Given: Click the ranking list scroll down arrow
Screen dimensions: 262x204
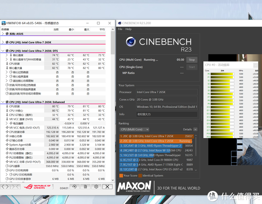Looking at the screenshot, I should 196,170.
